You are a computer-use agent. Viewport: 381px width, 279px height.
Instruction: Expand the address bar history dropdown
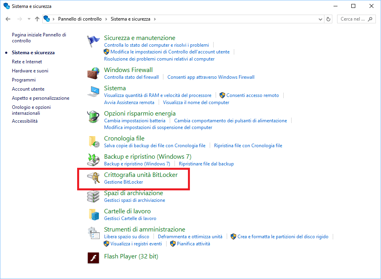(320, 19)
